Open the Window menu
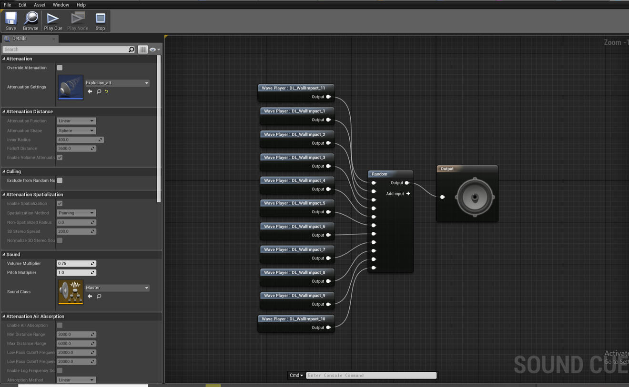The image size is (629, 387). tap(61, 5)
